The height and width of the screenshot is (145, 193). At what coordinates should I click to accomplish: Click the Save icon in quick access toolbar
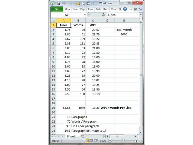pyautogui.click(x=59, y=3)
